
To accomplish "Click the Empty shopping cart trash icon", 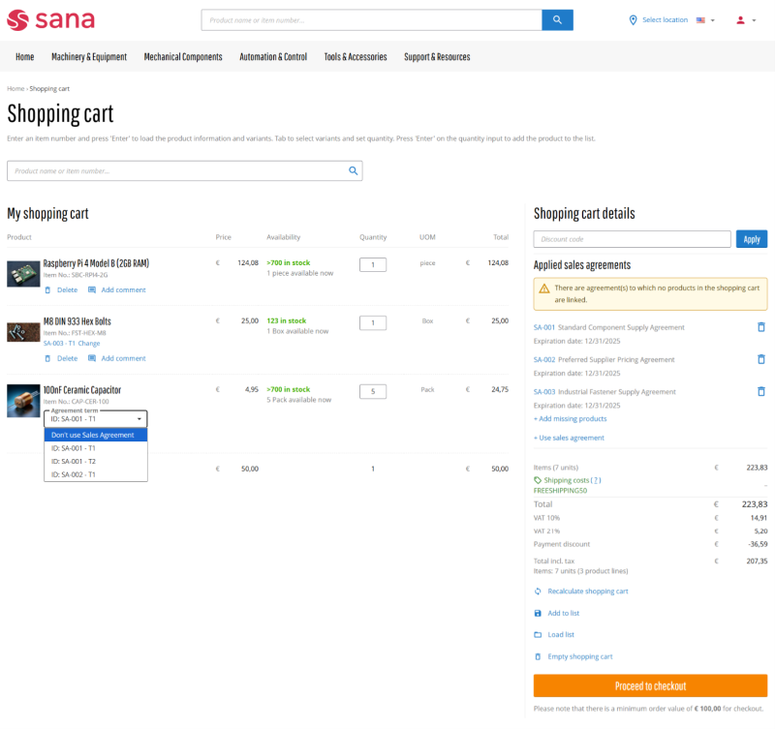I will [538, 656].
